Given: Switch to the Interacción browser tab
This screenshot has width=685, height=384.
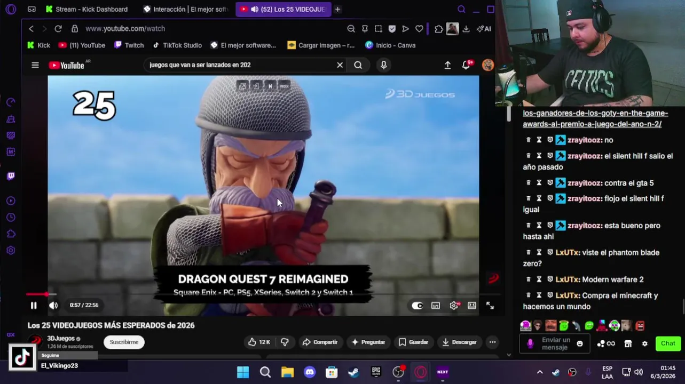Looking at the screenshot, I should click(186, 9).
